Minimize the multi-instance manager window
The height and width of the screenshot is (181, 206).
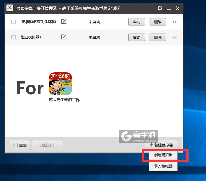[169, 9]
